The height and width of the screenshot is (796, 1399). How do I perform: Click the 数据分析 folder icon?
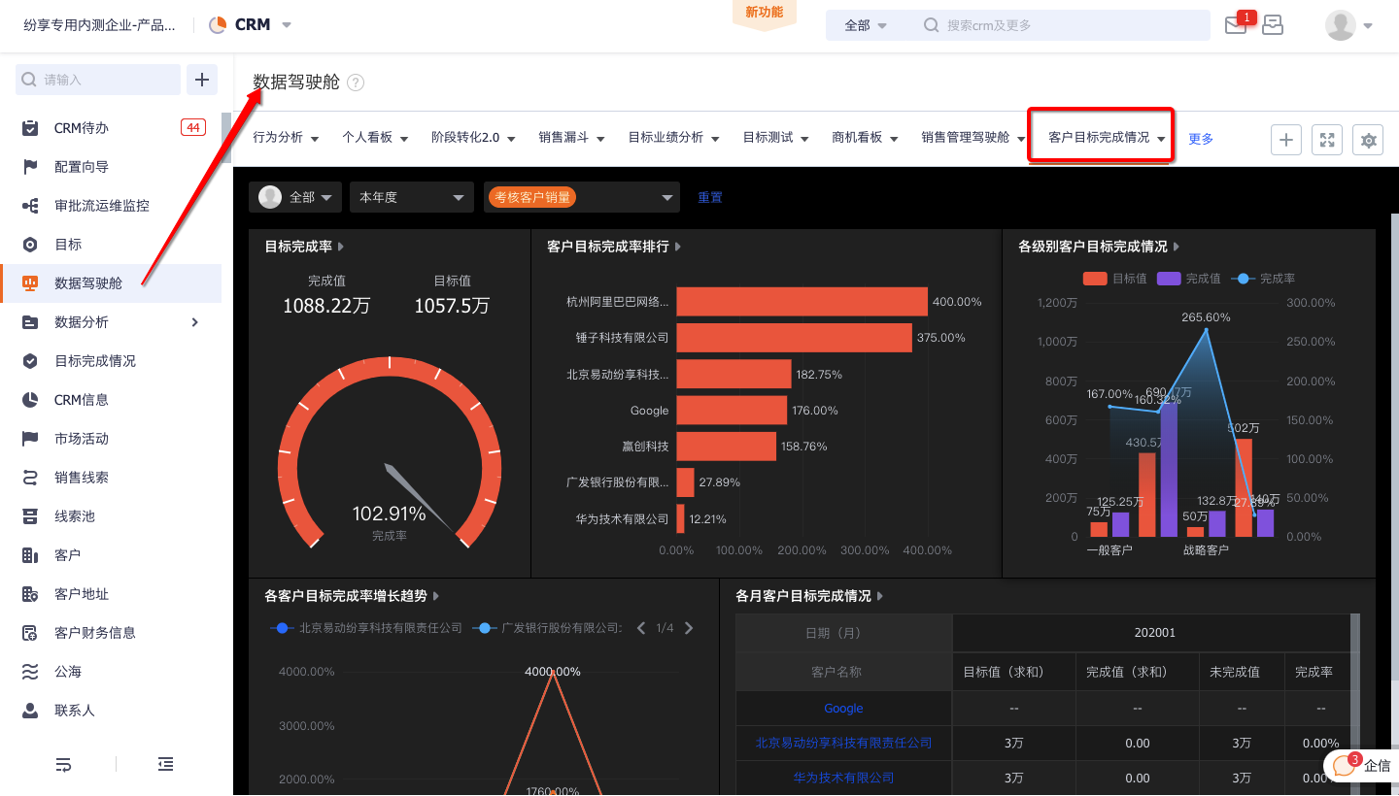click(x=30, y=322)
